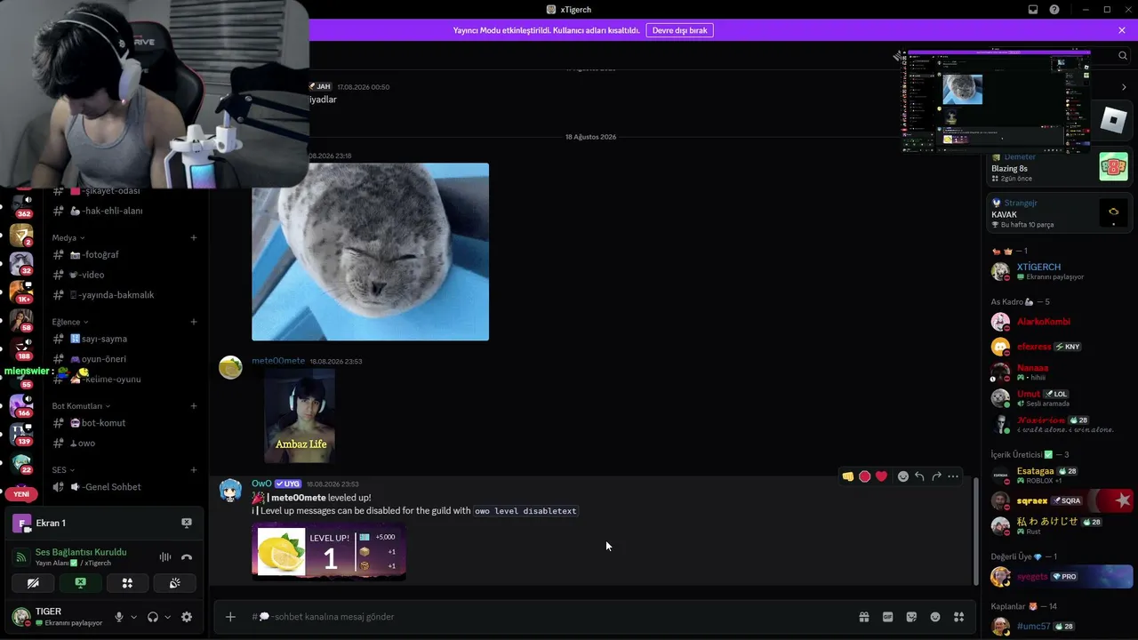Screen dimensions: 1138x640
Task: Add a channel to Eğlence category
Action: pos(194,322)
